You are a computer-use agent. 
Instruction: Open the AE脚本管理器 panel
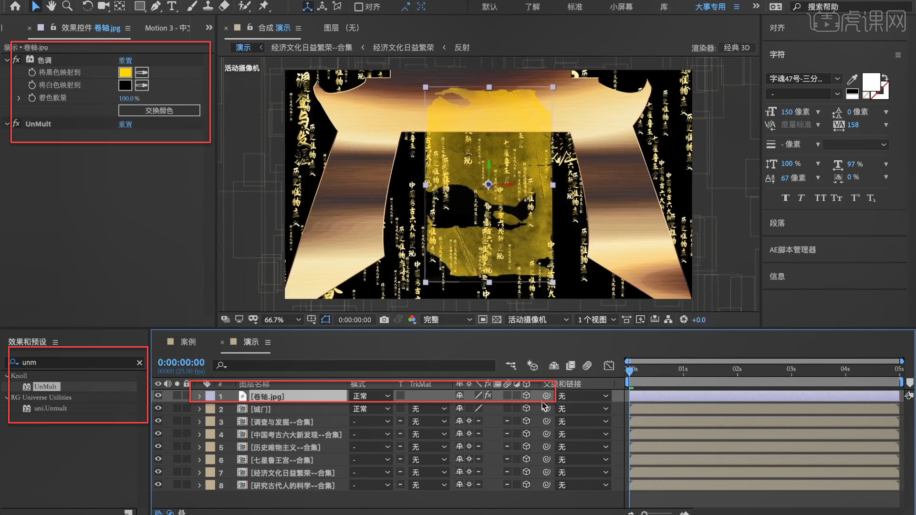(792, 250)
